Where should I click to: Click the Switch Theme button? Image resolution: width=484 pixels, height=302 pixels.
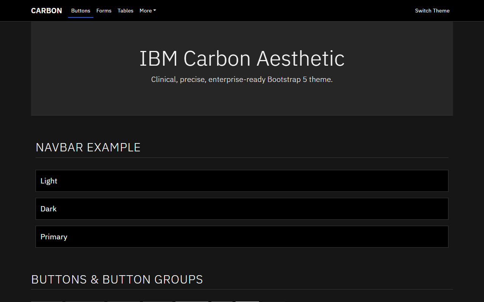click(432, 11)
